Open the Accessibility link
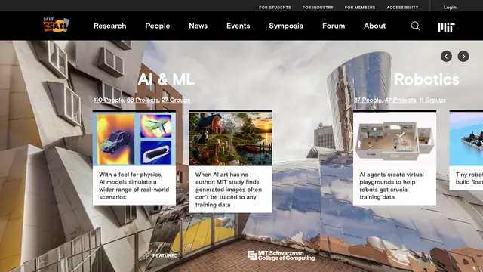The height and width of the screenshot is (272, 483). point(402,8)
